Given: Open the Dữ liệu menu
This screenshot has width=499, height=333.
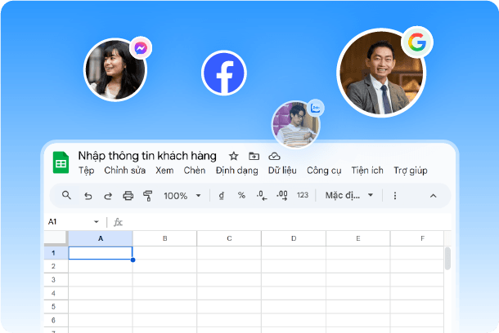Looking at the screenshot, I should point(282,171).
